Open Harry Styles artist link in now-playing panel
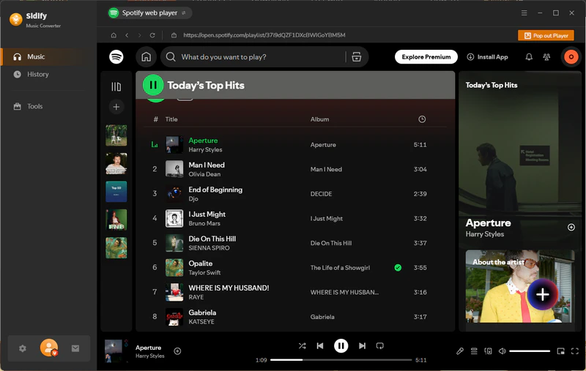This screenshot has width=586, height=371. click(x=484, y=234)
